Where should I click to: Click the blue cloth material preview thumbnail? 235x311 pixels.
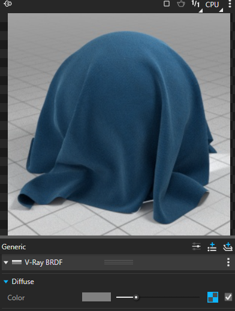click(119, 124)
